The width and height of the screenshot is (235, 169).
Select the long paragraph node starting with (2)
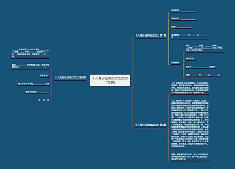click(190, 123)
